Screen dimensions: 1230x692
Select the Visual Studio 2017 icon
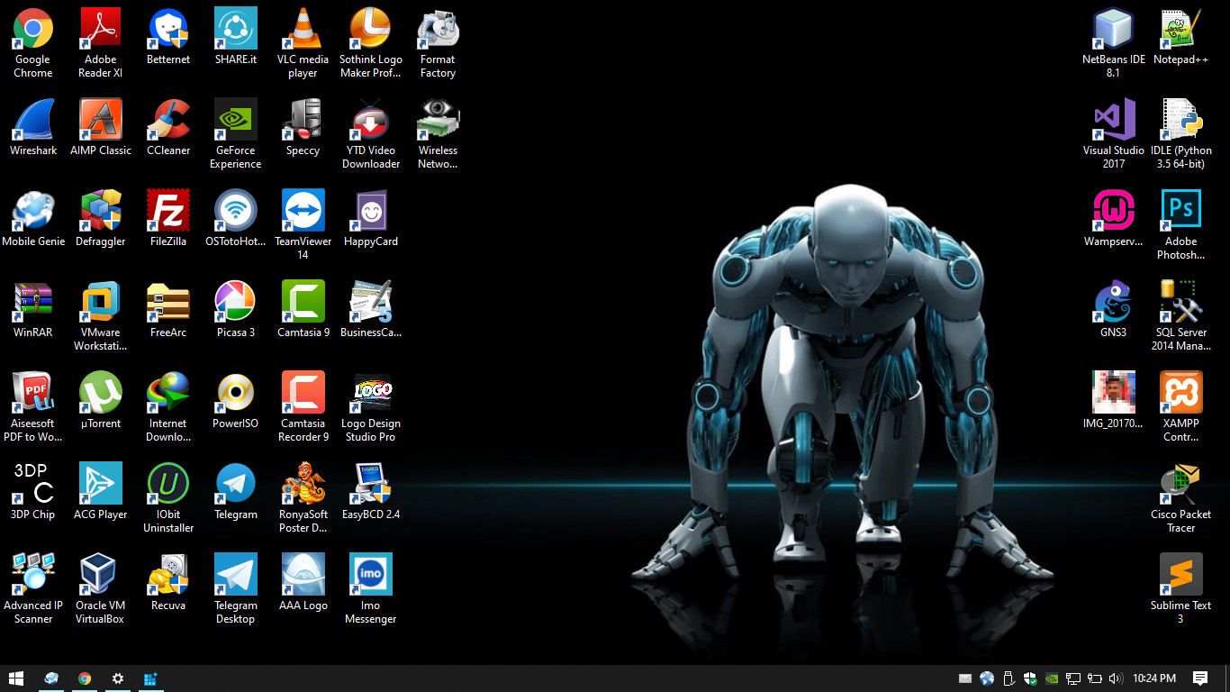1114,120
